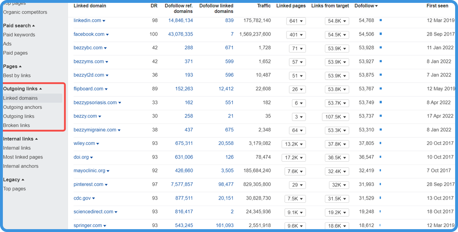The image size is (458, 232).
Task: Collapse the Legacy sidebar section
Action: tap(14, 180)
